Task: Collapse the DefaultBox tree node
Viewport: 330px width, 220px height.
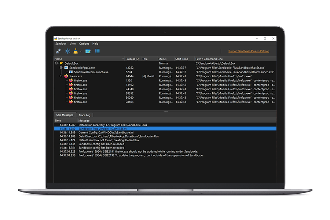Action: [x=56, y=63]
